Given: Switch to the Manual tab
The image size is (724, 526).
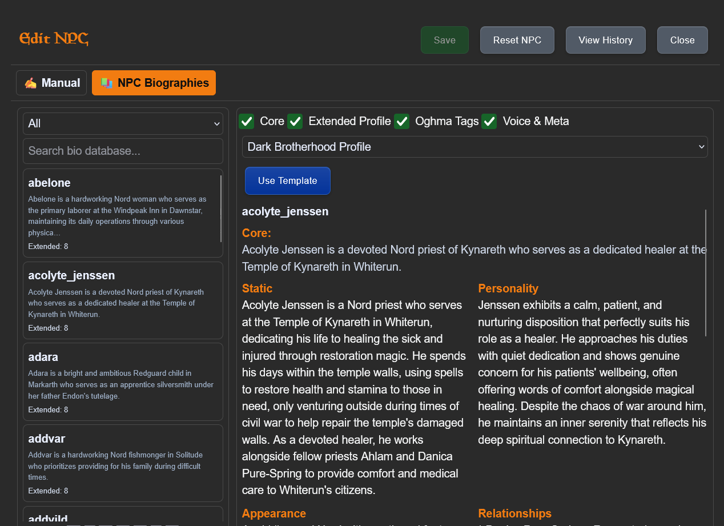Looking at the screenshot, I should coord(51,83).
